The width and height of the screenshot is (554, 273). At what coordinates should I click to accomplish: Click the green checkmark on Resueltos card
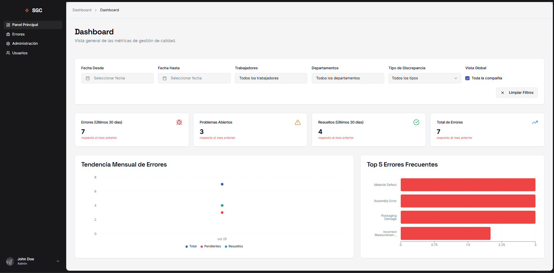coord(416,122)
